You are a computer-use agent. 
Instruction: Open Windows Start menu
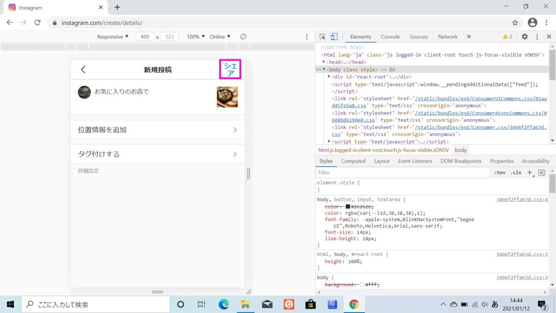click(10, 304)
